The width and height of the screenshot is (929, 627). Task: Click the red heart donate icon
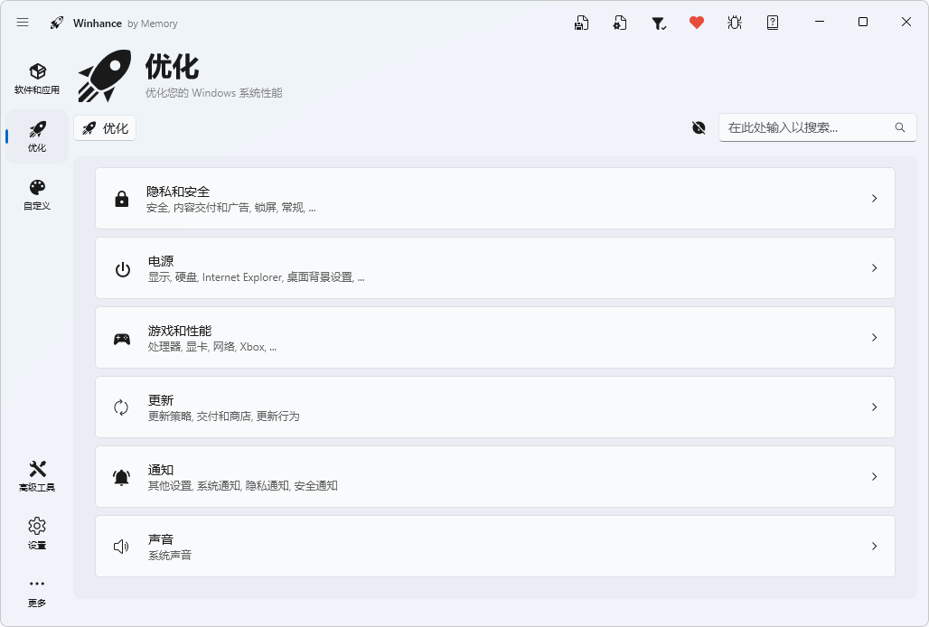[696, 22]
